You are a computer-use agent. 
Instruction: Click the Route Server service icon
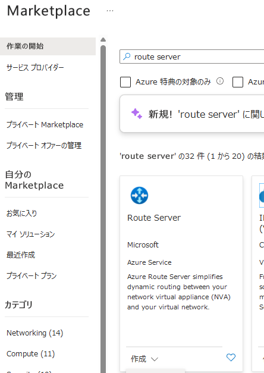(139, 195)
